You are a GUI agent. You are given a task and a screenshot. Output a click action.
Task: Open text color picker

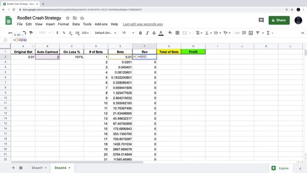(161, 33)
